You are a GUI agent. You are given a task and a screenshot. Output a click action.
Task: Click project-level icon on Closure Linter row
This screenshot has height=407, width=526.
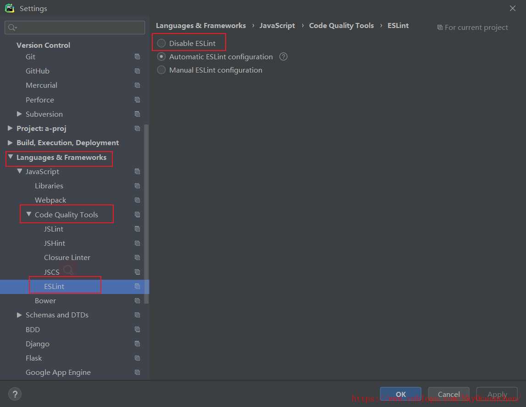click(x=137, y=257)
